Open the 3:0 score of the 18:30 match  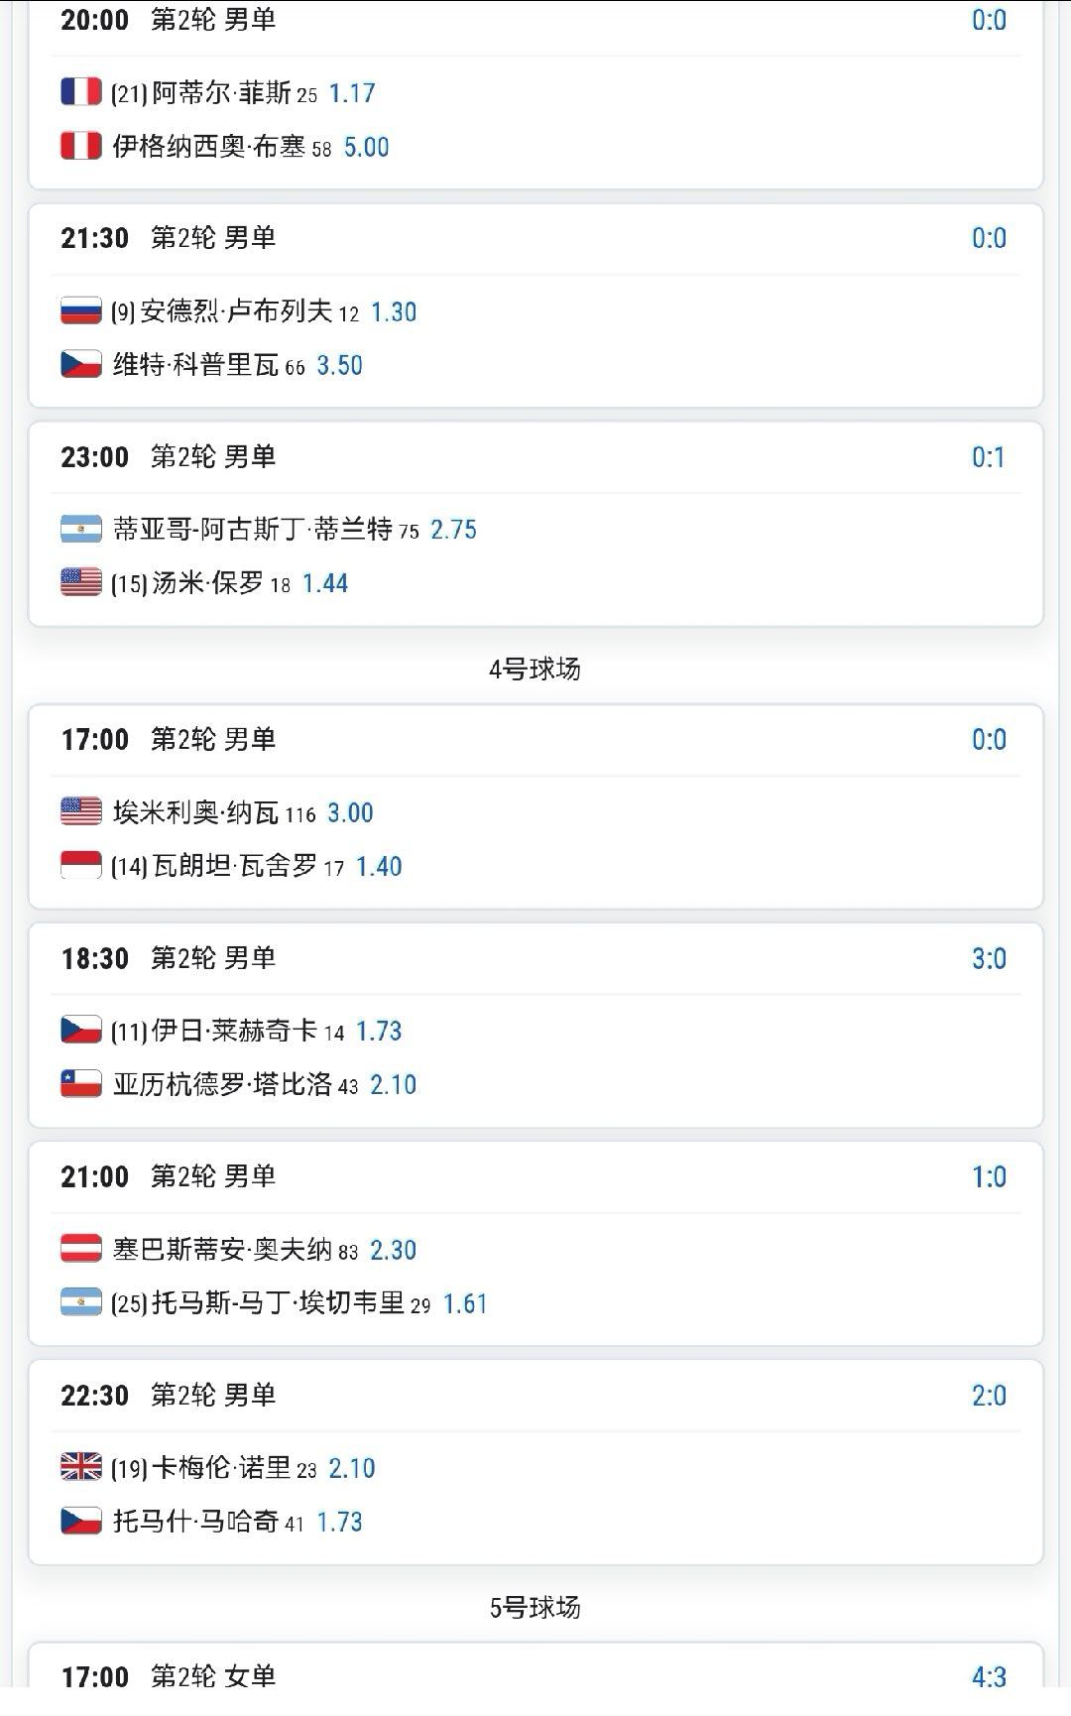pyautogui.click(x=989, y=958)
